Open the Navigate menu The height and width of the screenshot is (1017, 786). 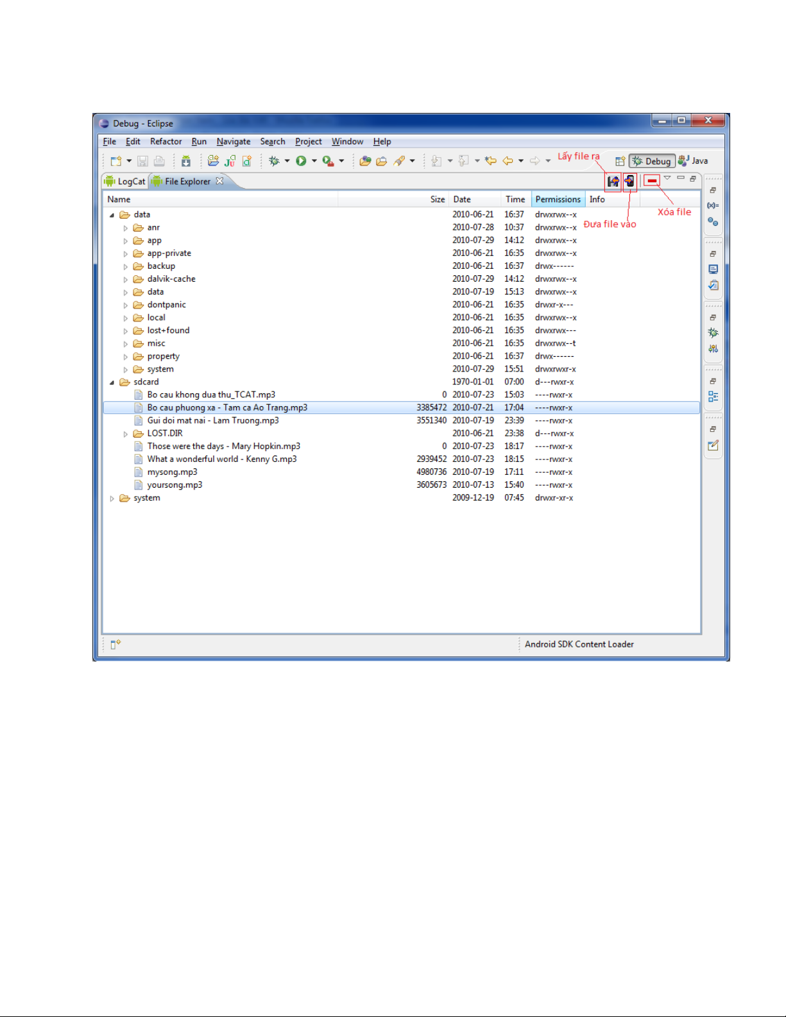pos(234,142)
